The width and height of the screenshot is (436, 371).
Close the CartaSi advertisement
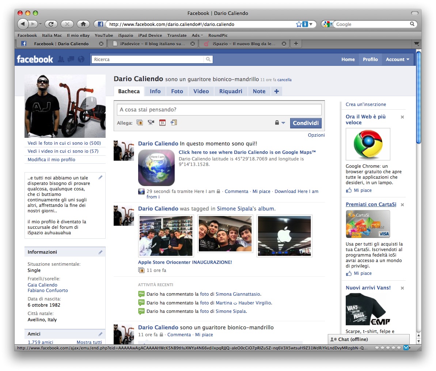pyautogui.click(x=402, y=205)
